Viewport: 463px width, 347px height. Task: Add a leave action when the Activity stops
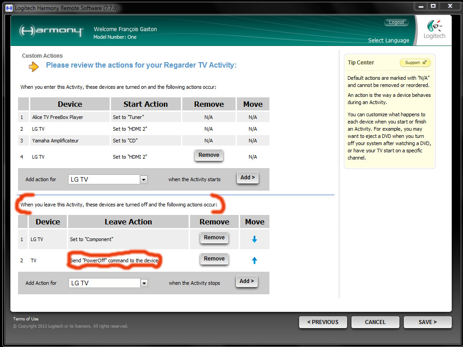coord(247,281)
